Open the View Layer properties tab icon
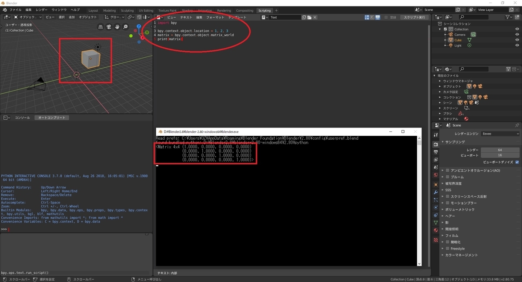 click(436, 160)
